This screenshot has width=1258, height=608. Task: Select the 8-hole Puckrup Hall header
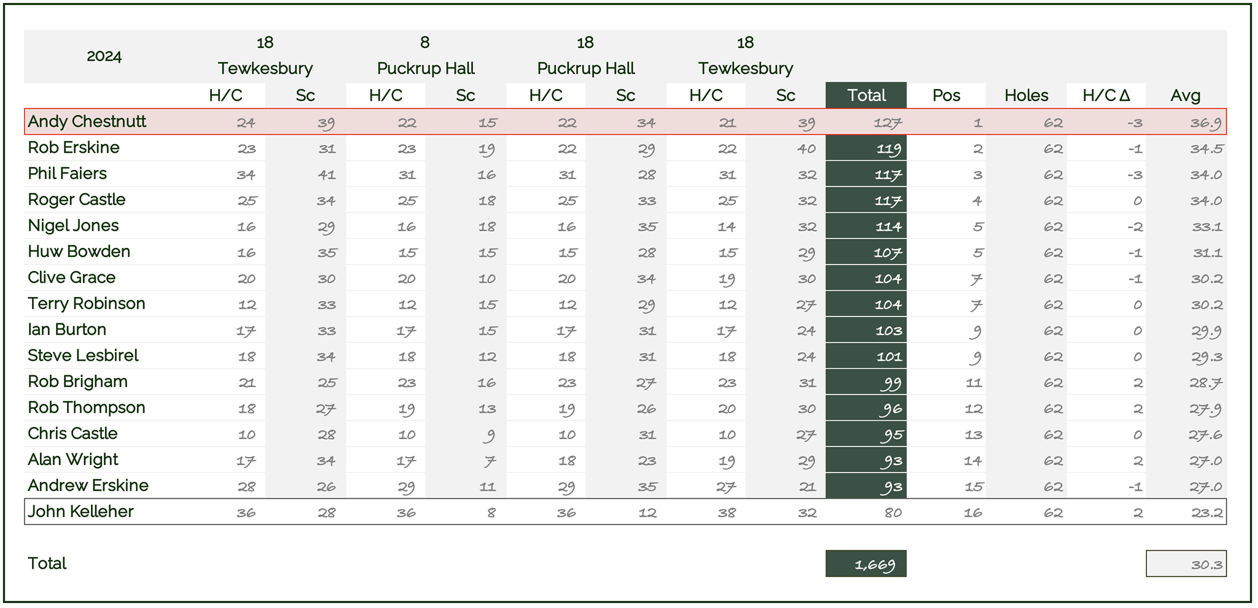(x=426, y=68)
